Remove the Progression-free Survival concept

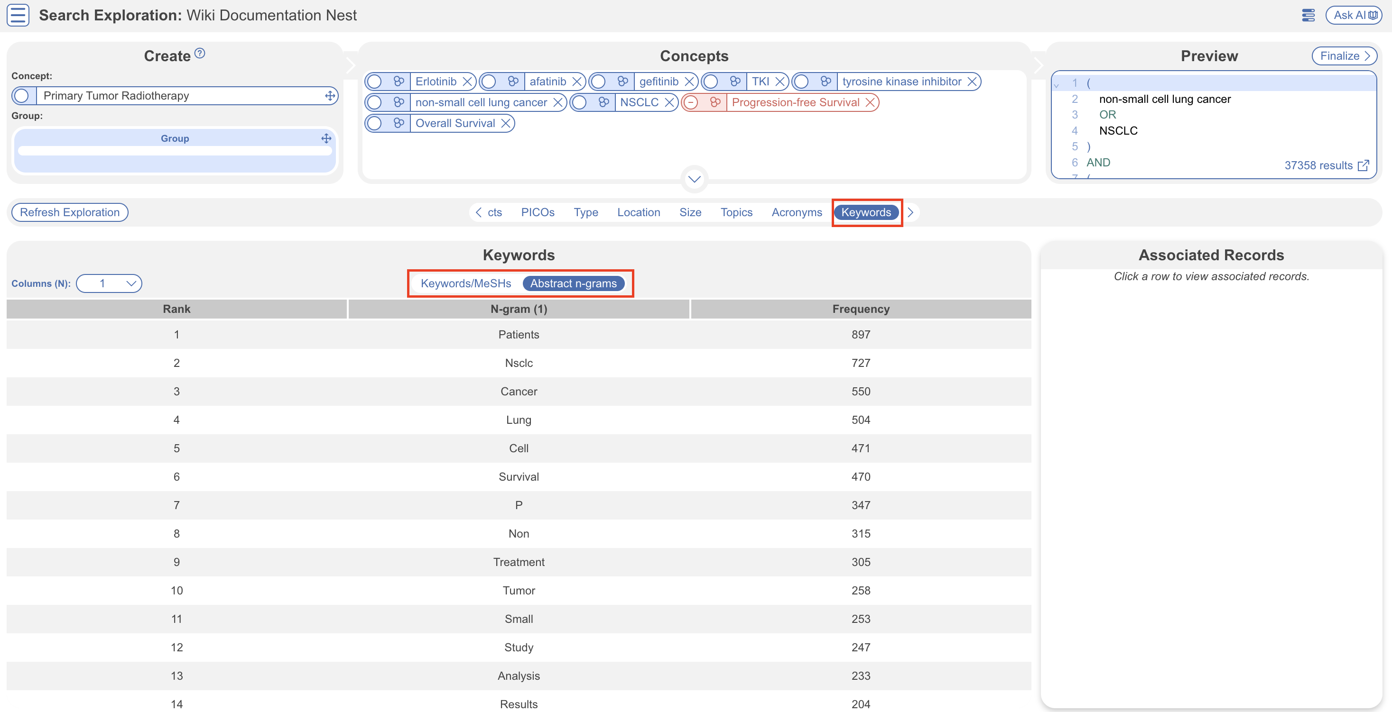870,102
